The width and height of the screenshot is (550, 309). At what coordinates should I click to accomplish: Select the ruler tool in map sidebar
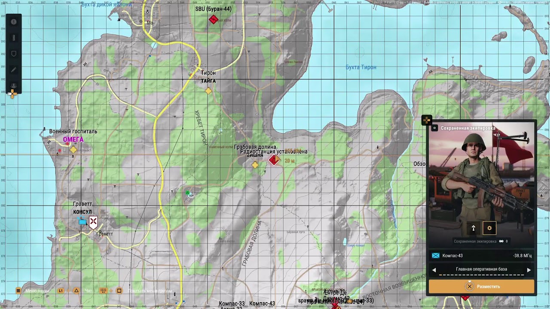[x=14, y=38]
